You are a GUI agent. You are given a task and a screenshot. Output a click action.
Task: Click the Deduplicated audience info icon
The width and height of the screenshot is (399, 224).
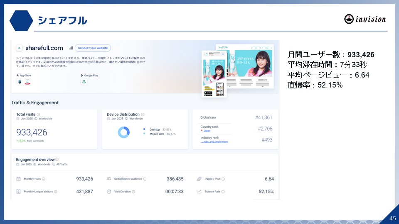click(145, 179)
